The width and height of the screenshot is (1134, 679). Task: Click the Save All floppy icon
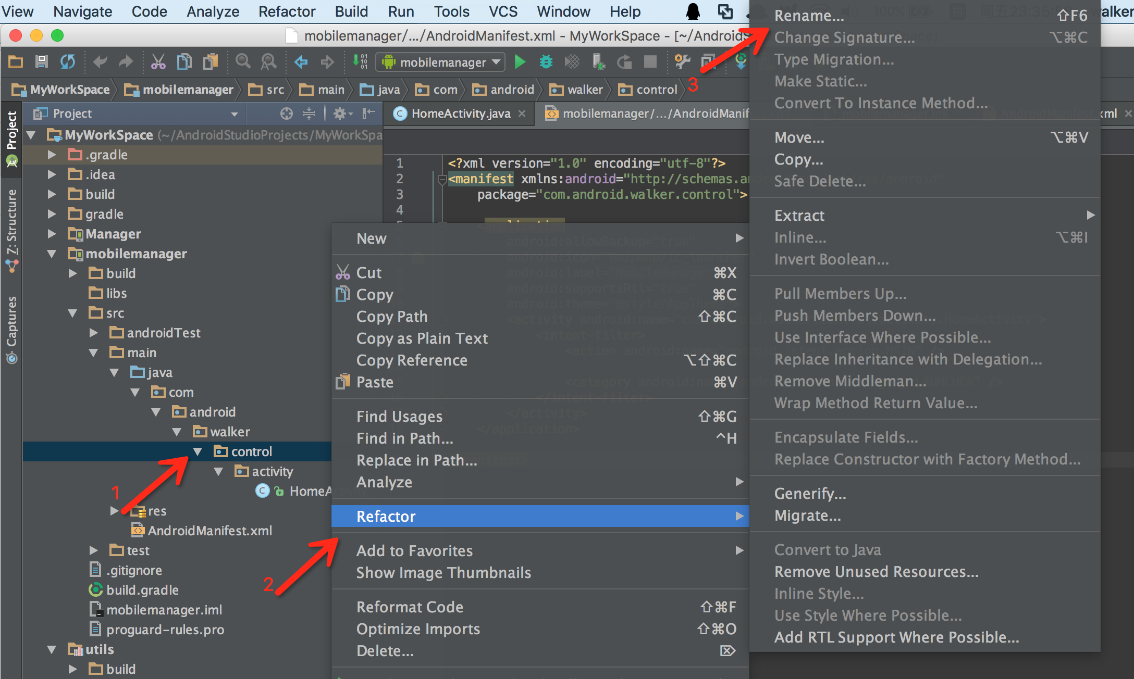pyautogui.click(x=42, y=62)
